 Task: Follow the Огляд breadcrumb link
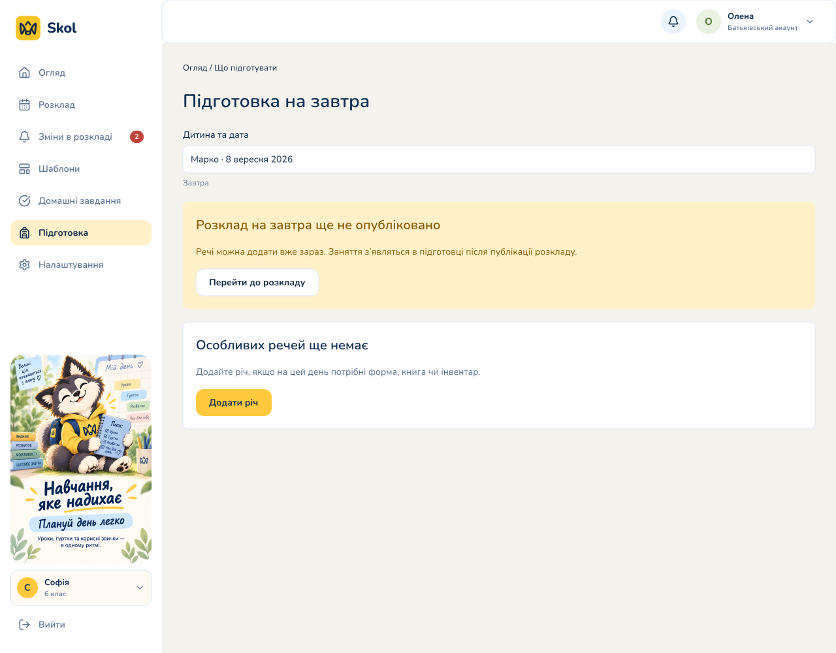click(195, 68)
